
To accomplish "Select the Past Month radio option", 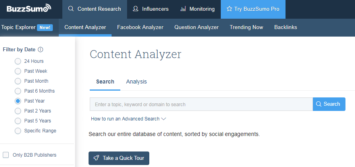I will 18,81.
